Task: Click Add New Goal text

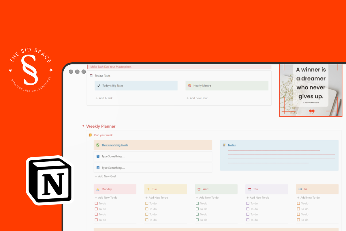Action: tap(107, 176)
